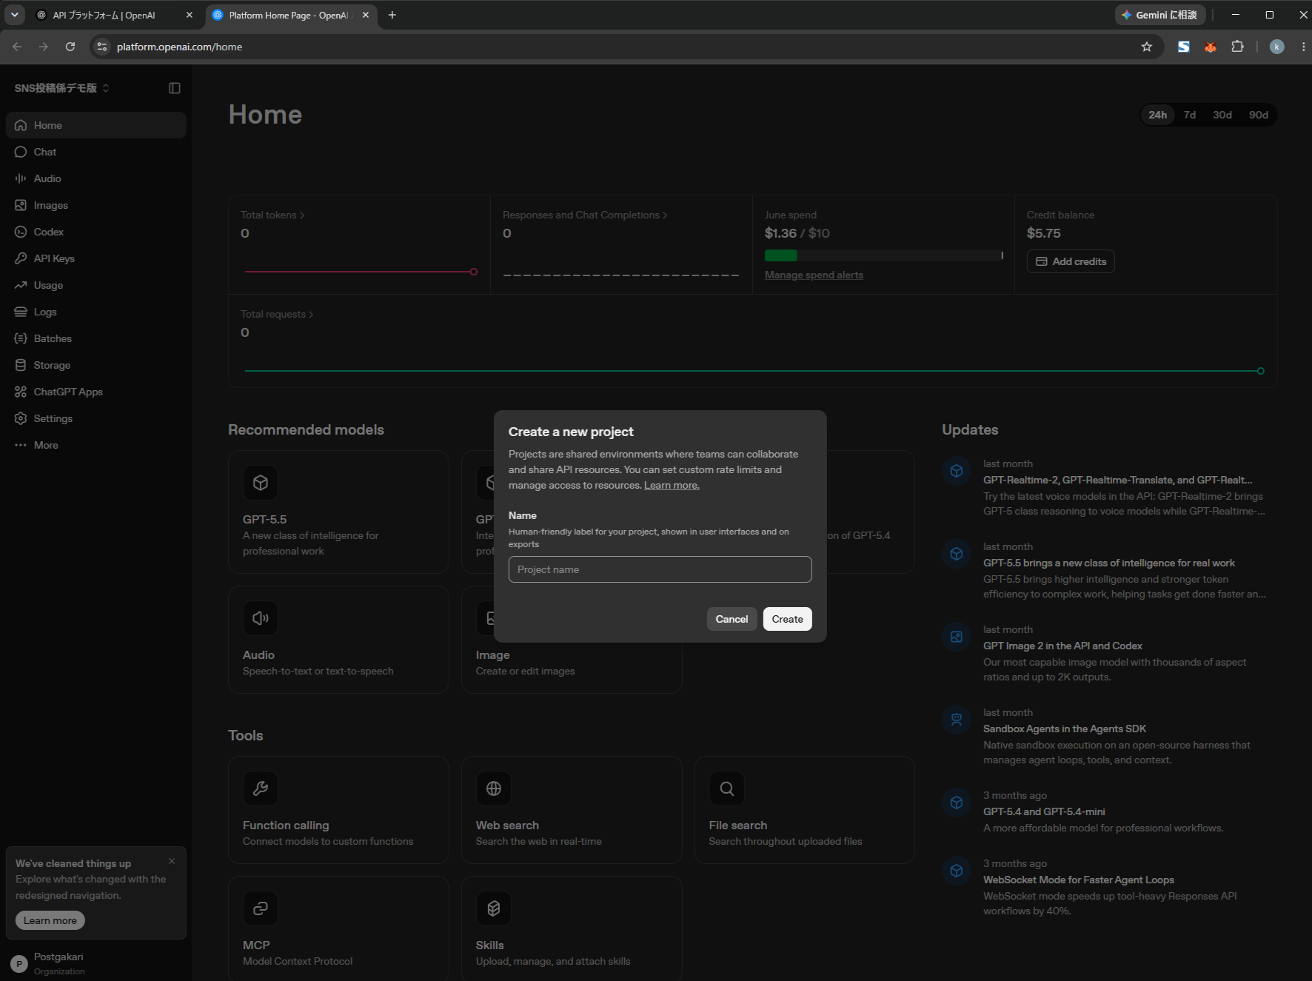Open the Total requests details
This screenshot has width=1312, height=981.
(277, 314)
